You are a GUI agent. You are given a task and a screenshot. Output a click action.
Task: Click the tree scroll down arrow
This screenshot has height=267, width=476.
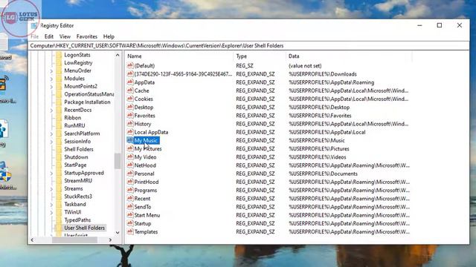(x=118, y=232)
